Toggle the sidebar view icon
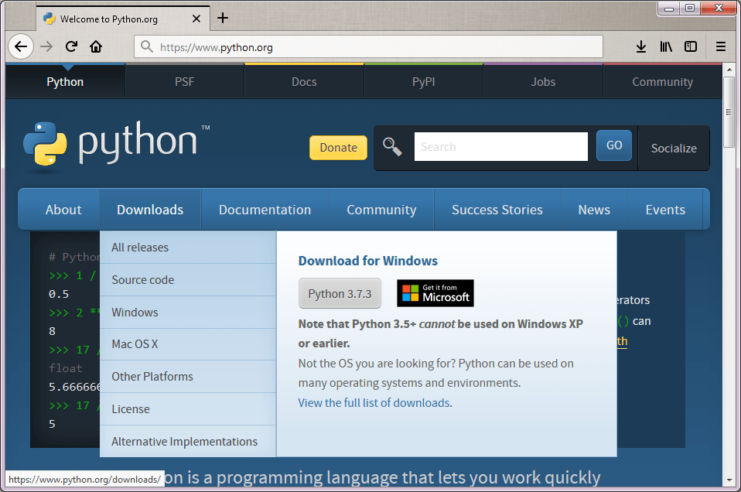Screen dimensions: 741x492 coord(691,46)
